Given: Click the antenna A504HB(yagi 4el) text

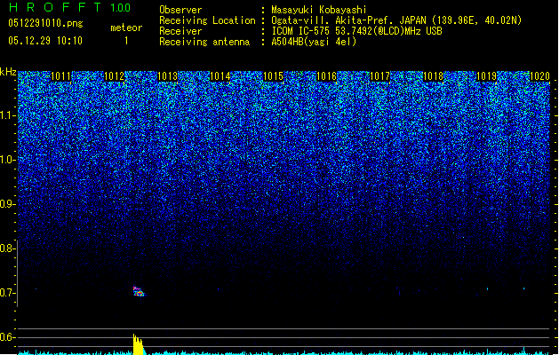Looking at the screenshot, I should click(314, 42).
